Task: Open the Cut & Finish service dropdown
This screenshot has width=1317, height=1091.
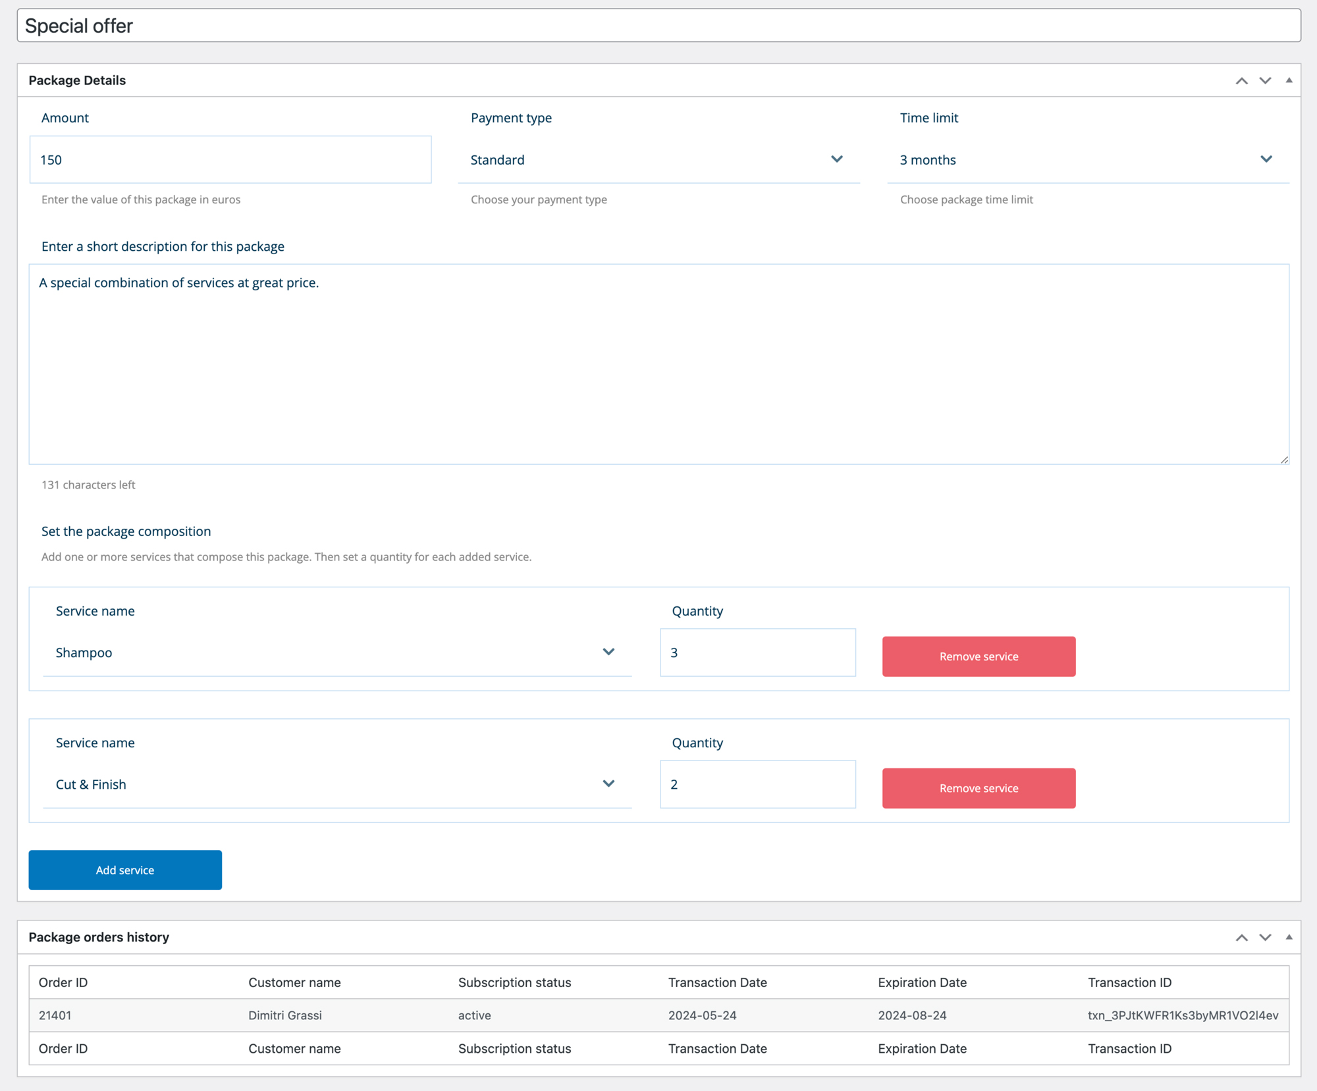Action: click(x=336, y=784)
